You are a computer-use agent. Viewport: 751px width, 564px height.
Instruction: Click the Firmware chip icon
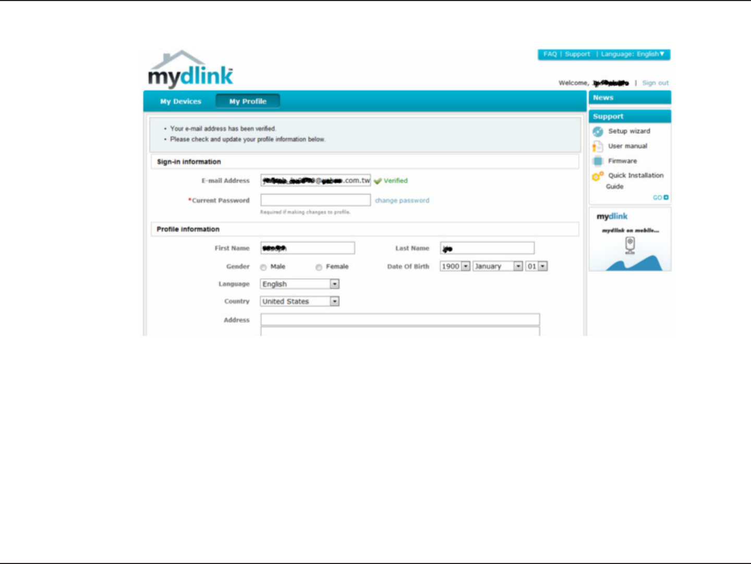[x=598, y=161]
